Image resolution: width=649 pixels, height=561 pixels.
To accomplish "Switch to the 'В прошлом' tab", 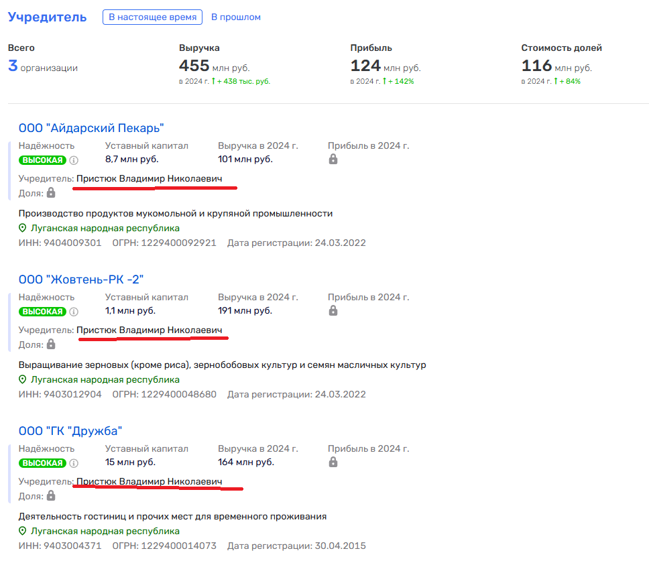I will coord(235,17).
